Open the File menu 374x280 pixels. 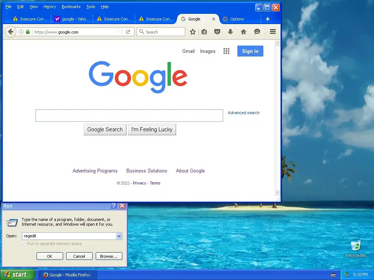click(x=8, y=7)
